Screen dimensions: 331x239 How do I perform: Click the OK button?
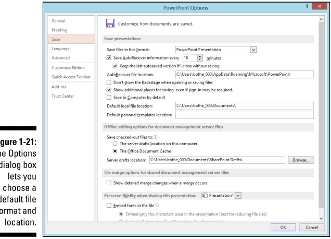point(283,228)
